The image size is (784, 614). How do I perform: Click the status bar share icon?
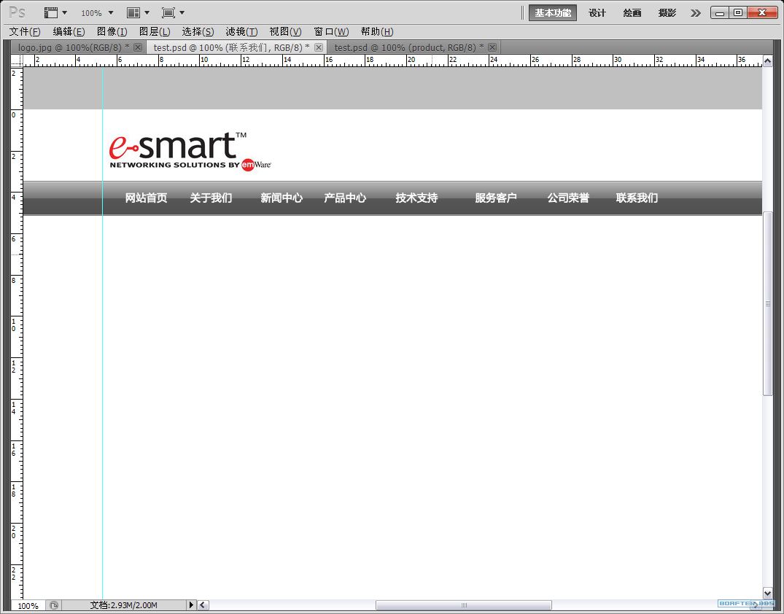(x=54, y=605)
